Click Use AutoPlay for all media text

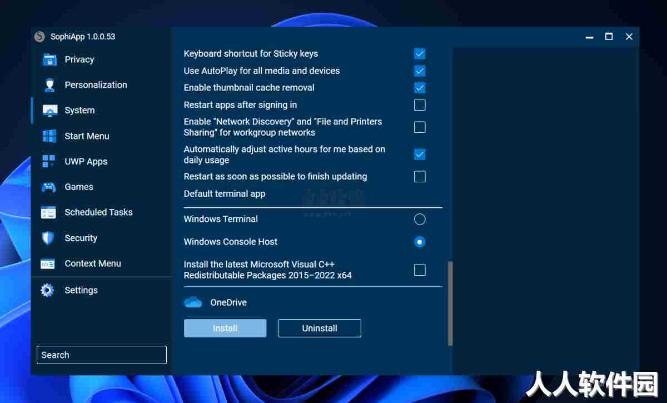[x=262, y=71]
